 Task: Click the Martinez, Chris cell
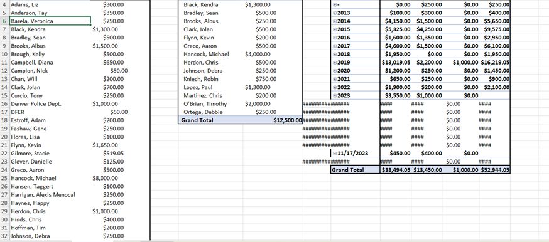coord(210,96)
